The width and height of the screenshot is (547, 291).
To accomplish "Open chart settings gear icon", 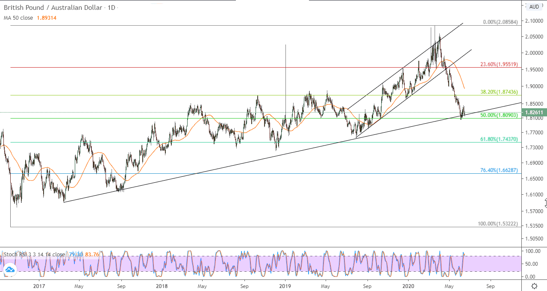I will coord(534,285).
